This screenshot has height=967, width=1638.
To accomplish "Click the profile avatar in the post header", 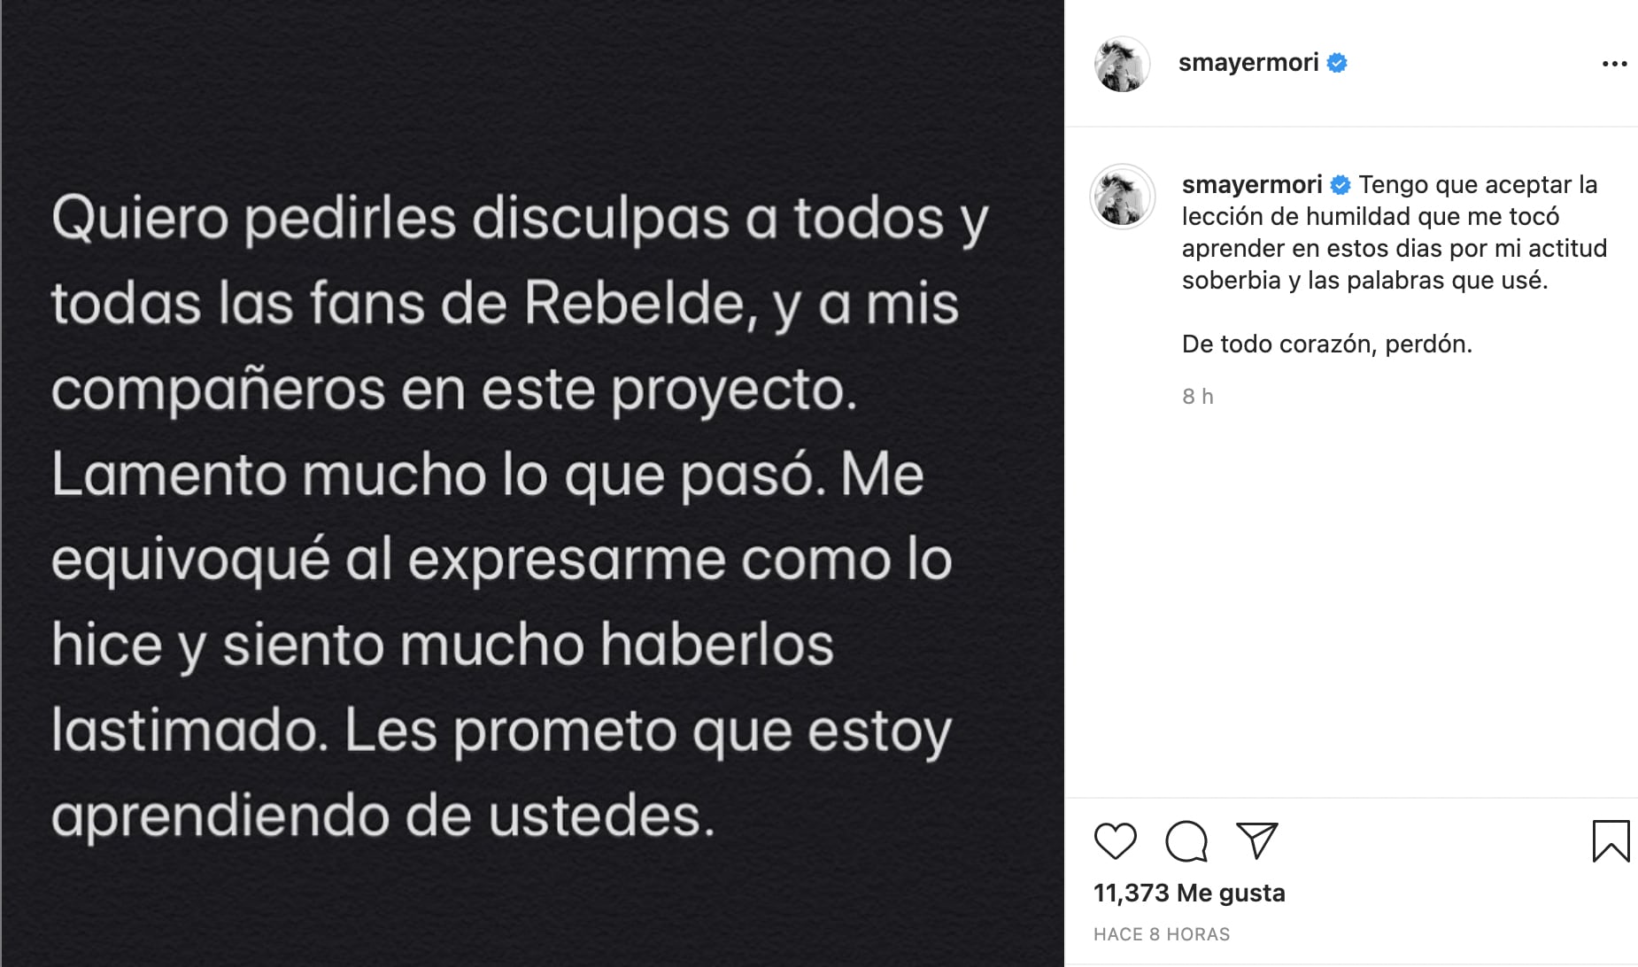I will coord(1122,64).
